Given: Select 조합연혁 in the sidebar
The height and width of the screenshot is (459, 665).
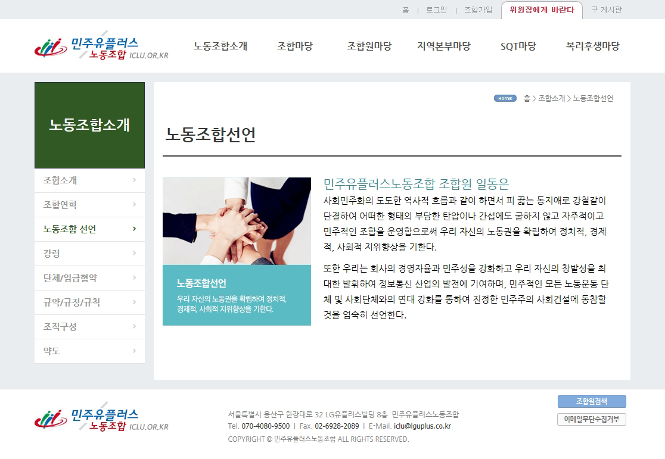Looking at the screenshot, I should pyautogui.click(x=89, y=205).
